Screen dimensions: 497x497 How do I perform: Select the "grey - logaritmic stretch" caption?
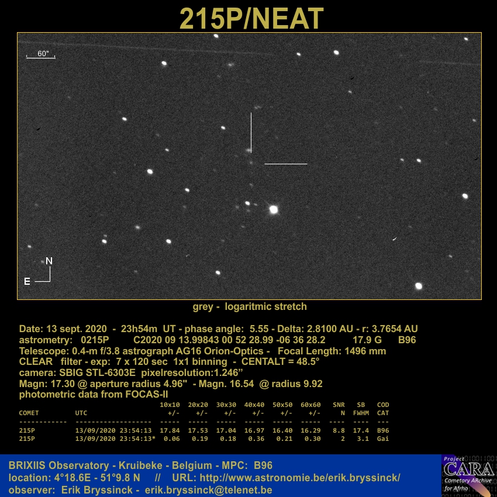(x=250, y=306)
